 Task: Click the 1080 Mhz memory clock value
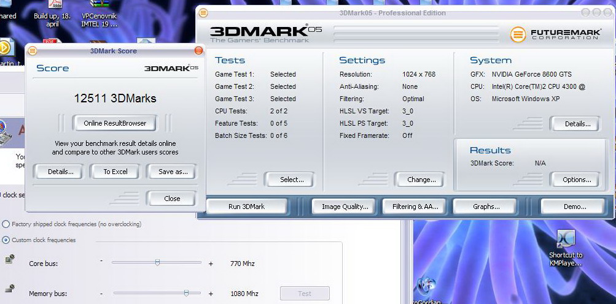(244, 294)
